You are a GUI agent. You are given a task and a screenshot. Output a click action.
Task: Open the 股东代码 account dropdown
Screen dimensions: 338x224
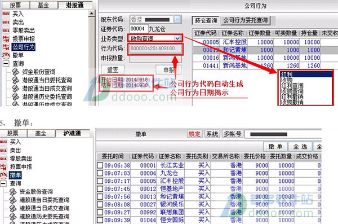(x=177, y=20)
